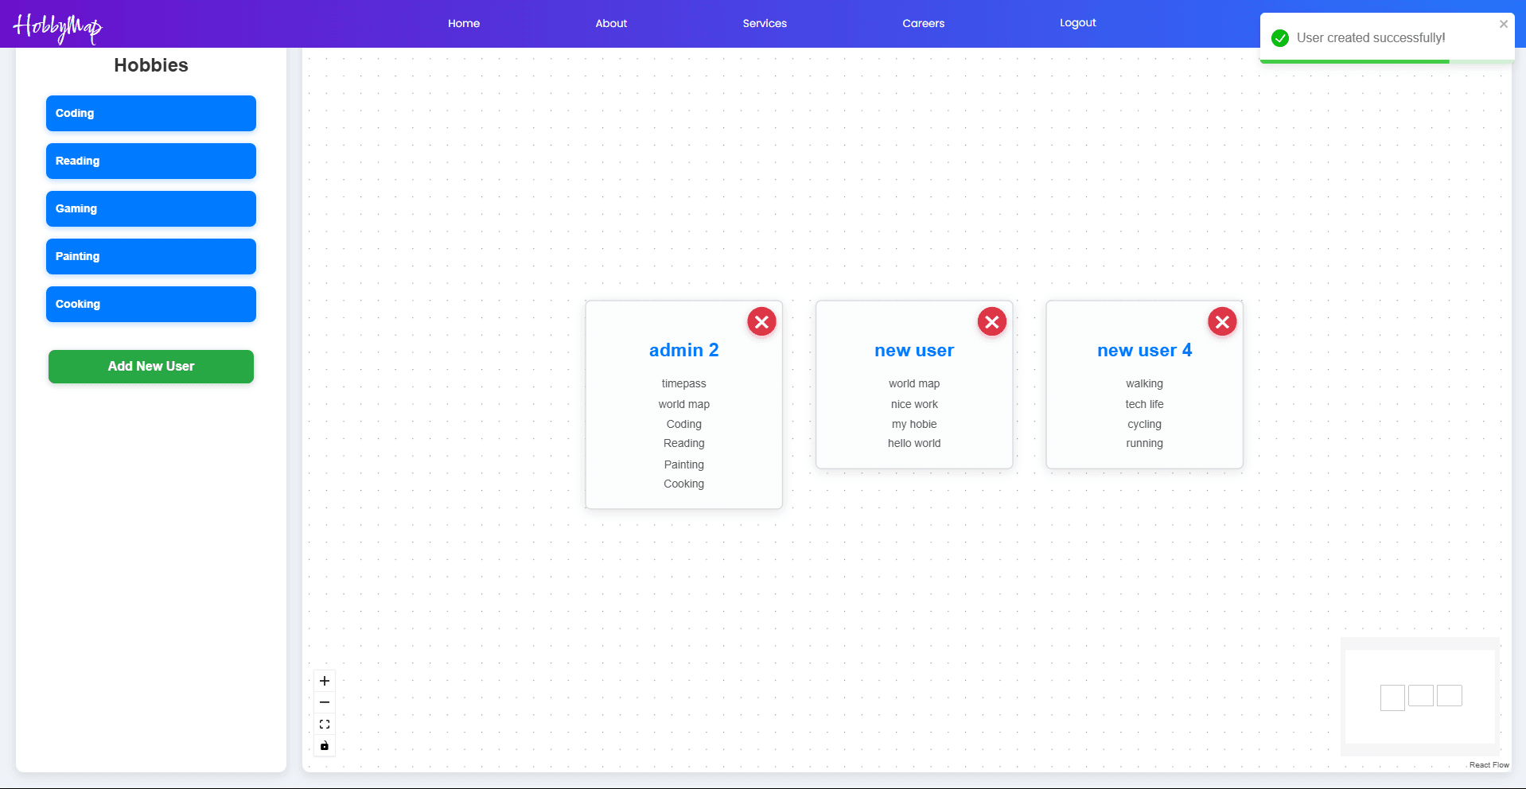Choose the Gaming hobby

(151, 208)
